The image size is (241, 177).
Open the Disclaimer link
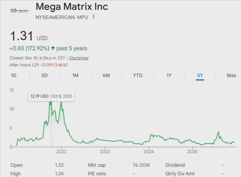pyautogui.click(x=79, y=58)
